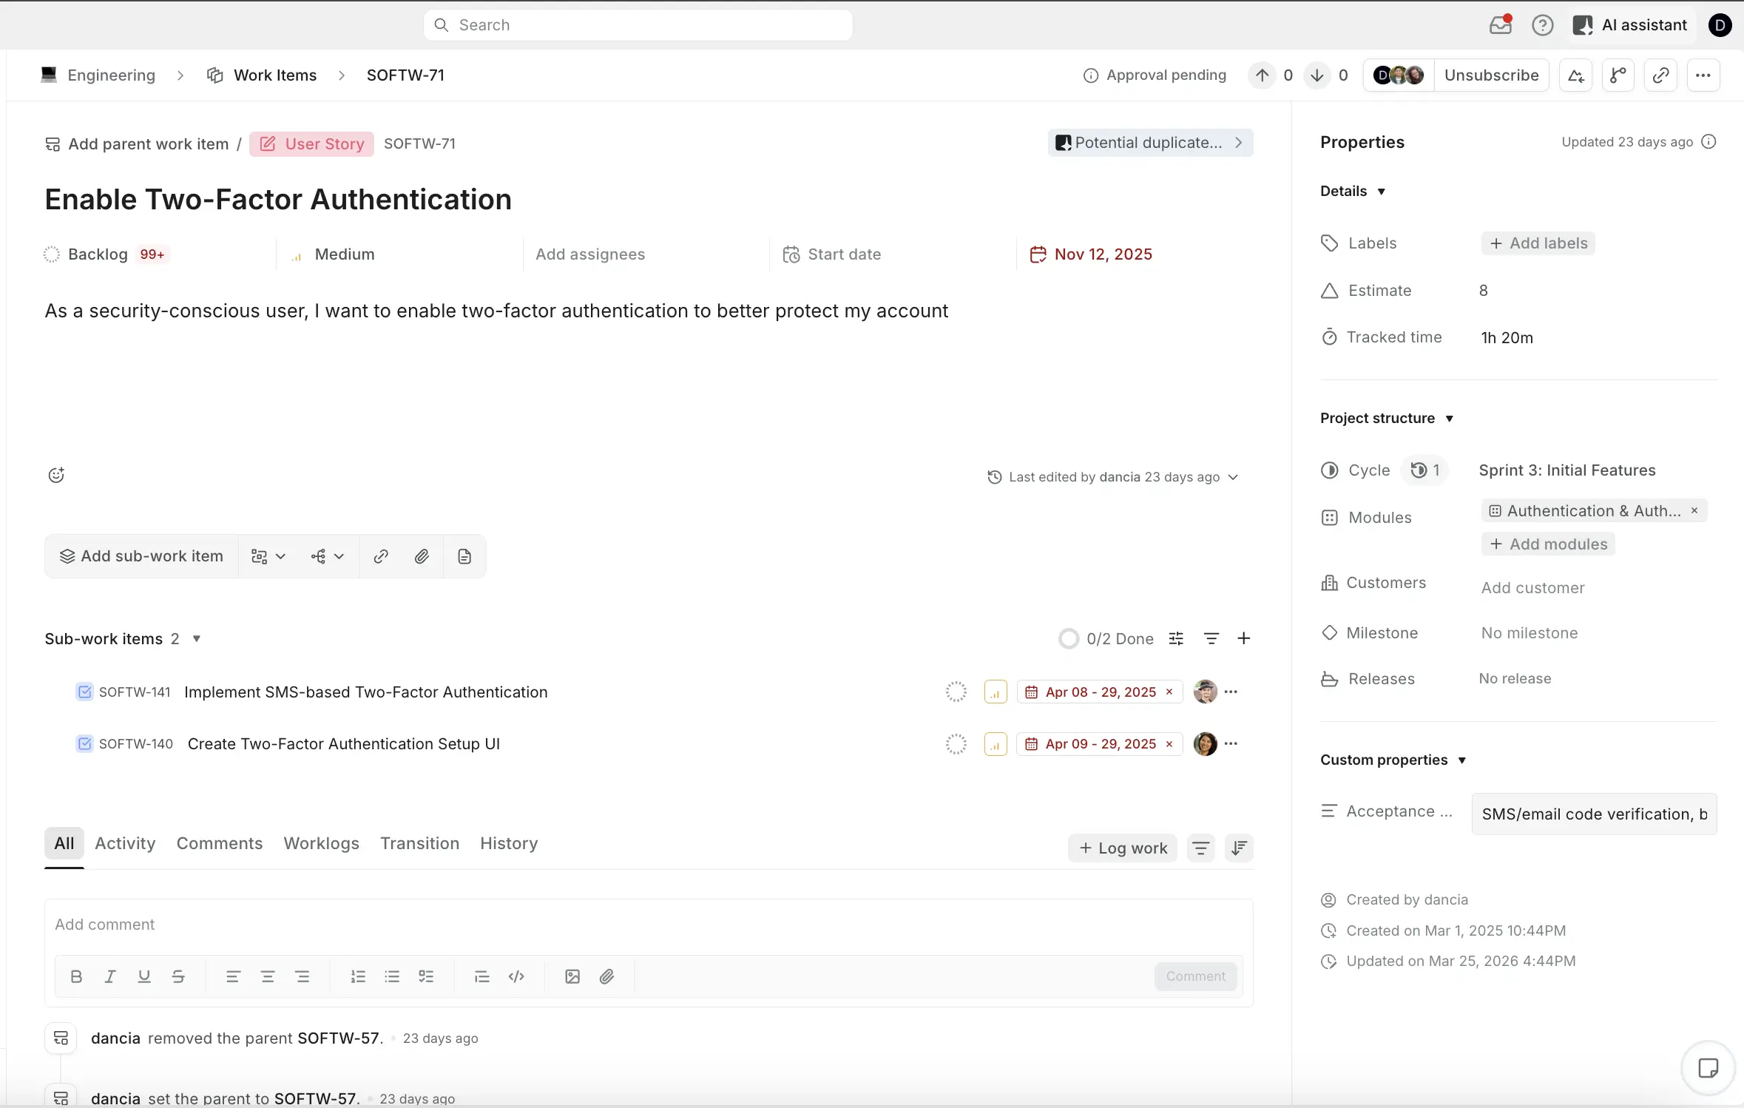Switch to the Worklogs tab
Image resolution: width=1744 pixels, height=1108 pixels.
pyautogui.click(x=321, y=843)
